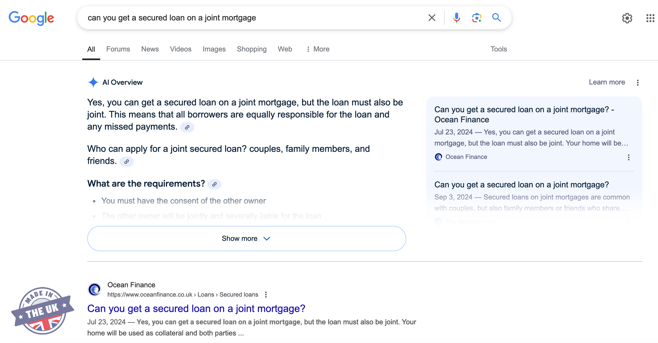Click into the Google search input field
The image size is (658, 343).
[251, 18]
